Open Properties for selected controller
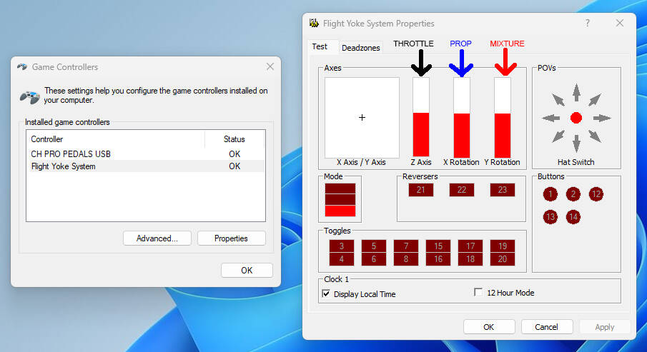This screenshot has width=647, height=352. (x=231, y=238)
